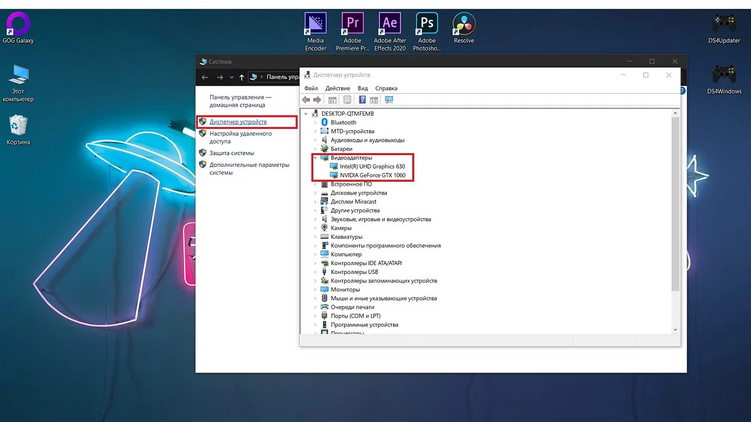This screenshot has height=422, width=751.
Task: Open the DS4Windows desktop icon
Action: [724, 79]
